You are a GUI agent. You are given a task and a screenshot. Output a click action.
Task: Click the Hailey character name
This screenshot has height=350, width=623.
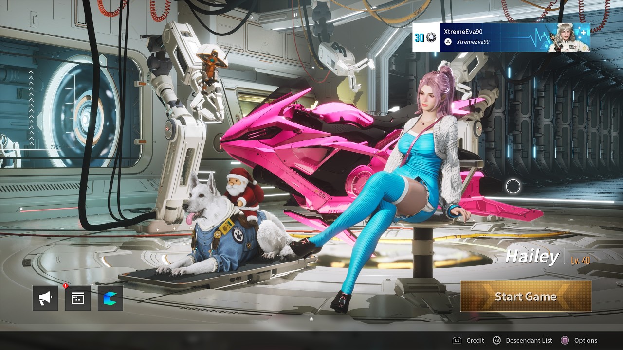tap(532, 256)
